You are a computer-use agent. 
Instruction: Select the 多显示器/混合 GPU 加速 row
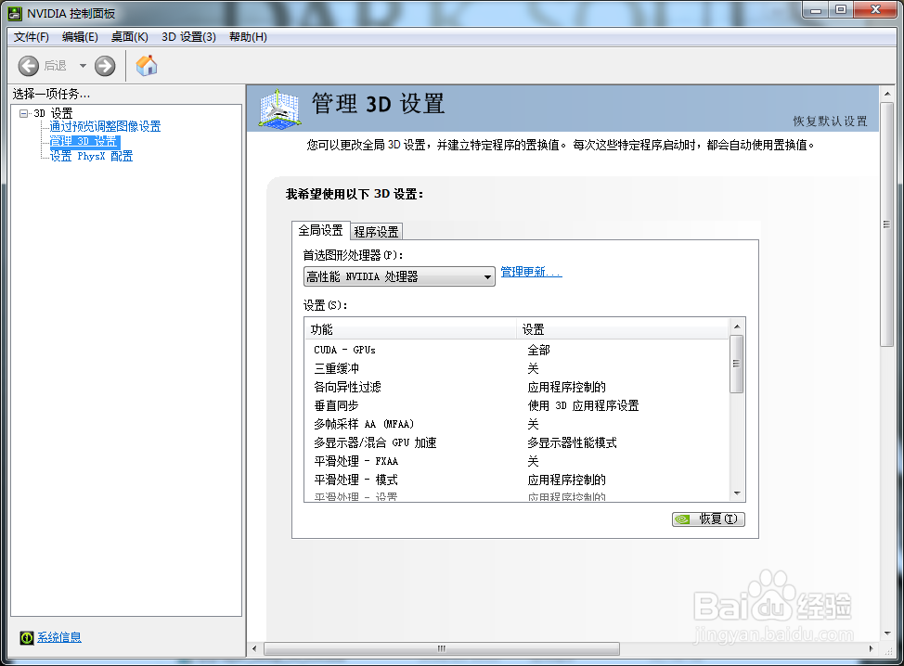click(517, 442)
